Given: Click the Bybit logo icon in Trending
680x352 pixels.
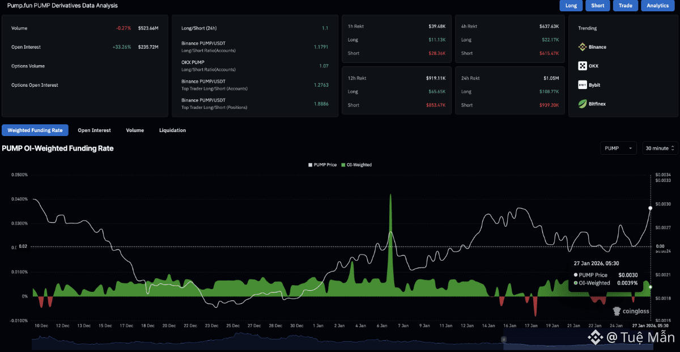Looking at the screenshot, I should pyautogui.click(x=582, y=85).
